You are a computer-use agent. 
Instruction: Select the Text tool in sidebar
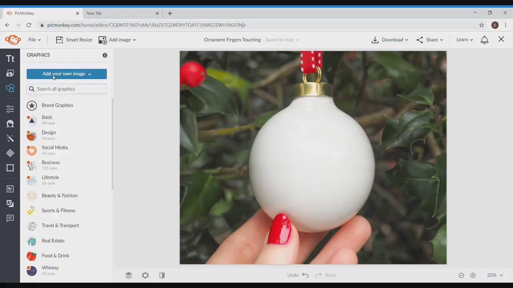pyautogui.click(x=10, y=59)
